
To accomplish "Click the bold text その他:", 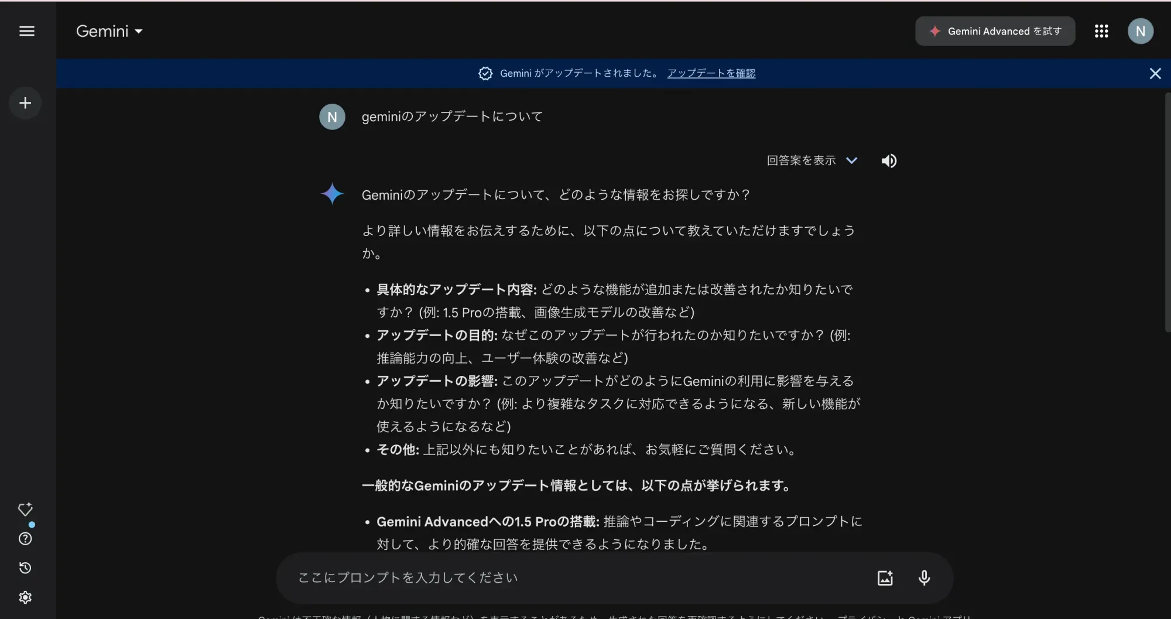I will click(x=398, y=449).
